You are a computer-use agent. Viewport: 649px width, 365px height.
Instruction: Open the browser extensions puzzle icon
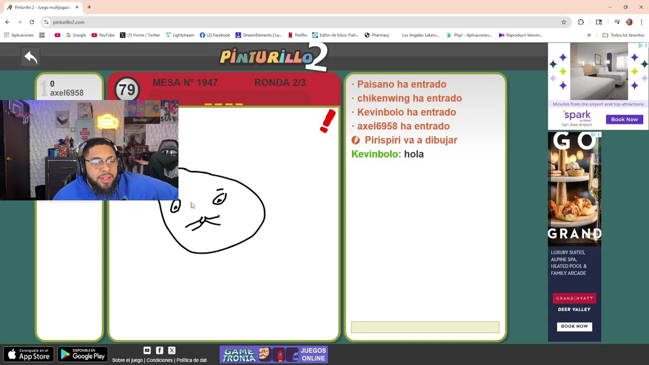(x=581, y=22)
